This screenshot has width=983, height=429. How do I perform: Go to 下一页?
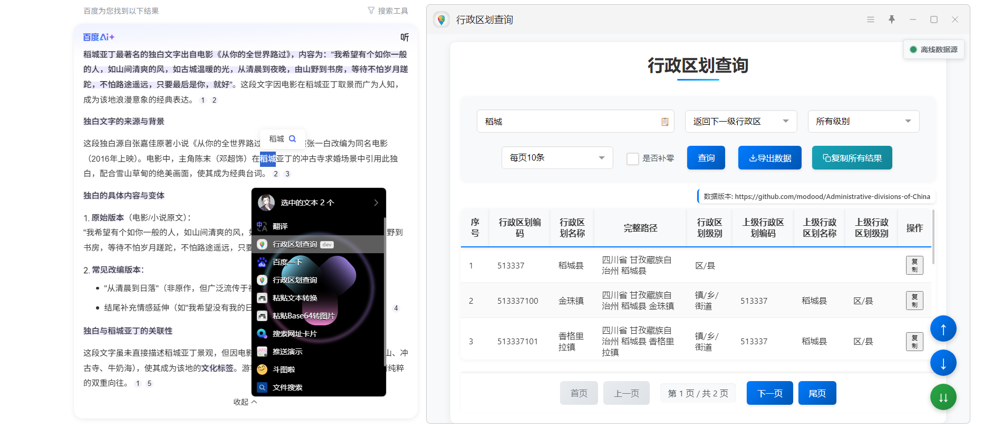(770, 393)
